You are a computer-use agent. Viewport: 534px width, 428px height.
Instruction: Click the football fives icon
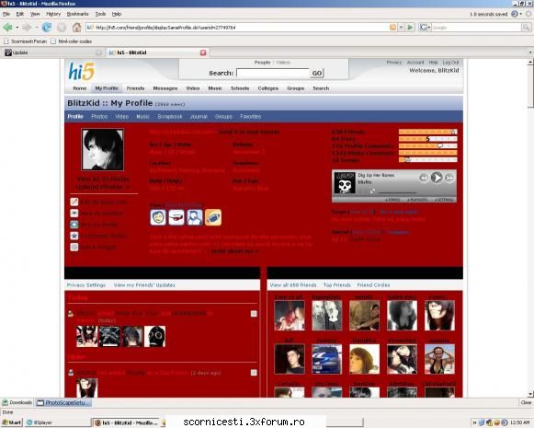click(x=213, y=217)
